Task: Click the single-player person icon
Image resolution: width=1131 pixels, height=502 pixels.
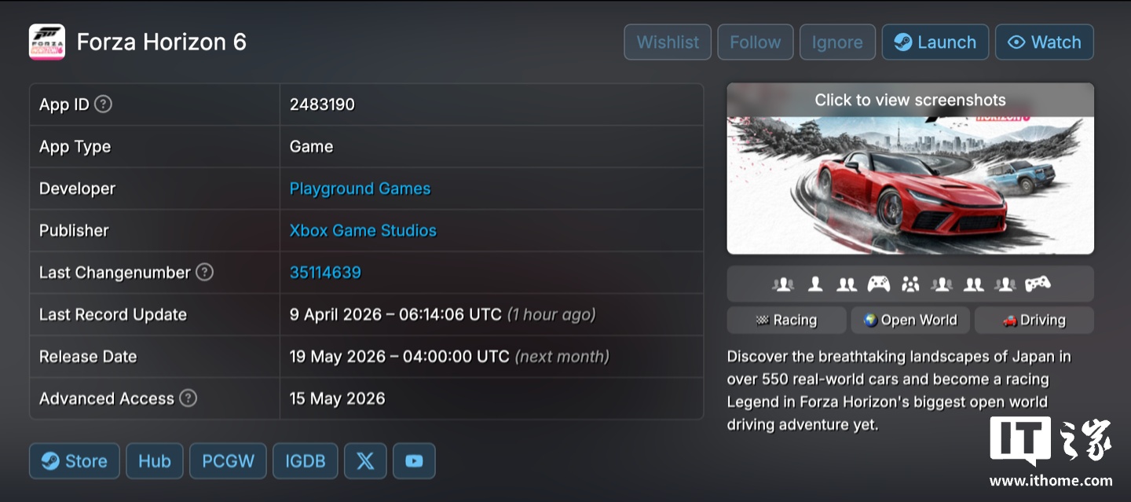Action: pyautogui.click(x=815, y=284)
